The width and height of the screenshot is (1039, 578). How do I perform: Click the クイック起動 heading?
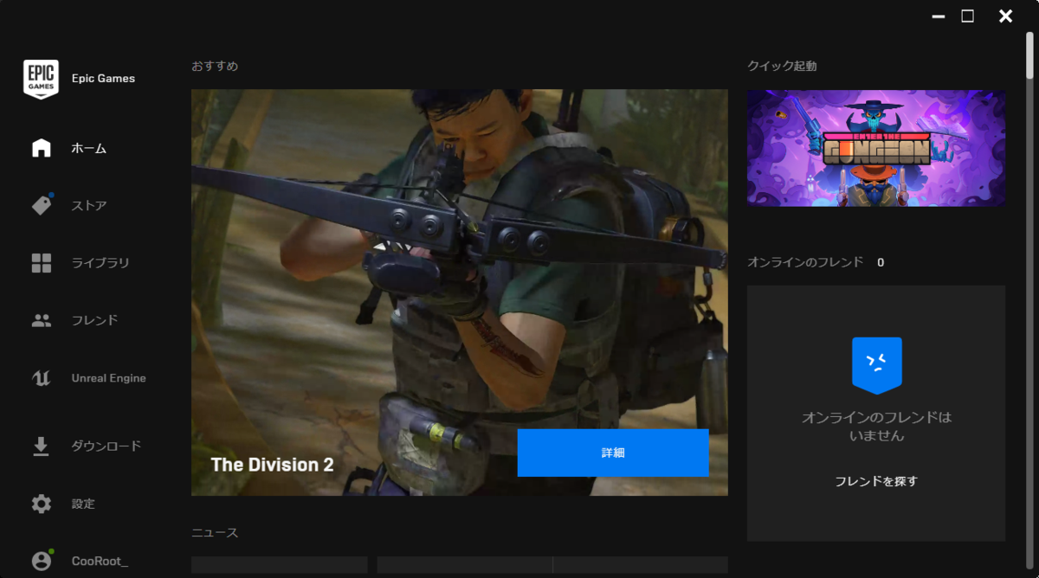coord(782,66)
